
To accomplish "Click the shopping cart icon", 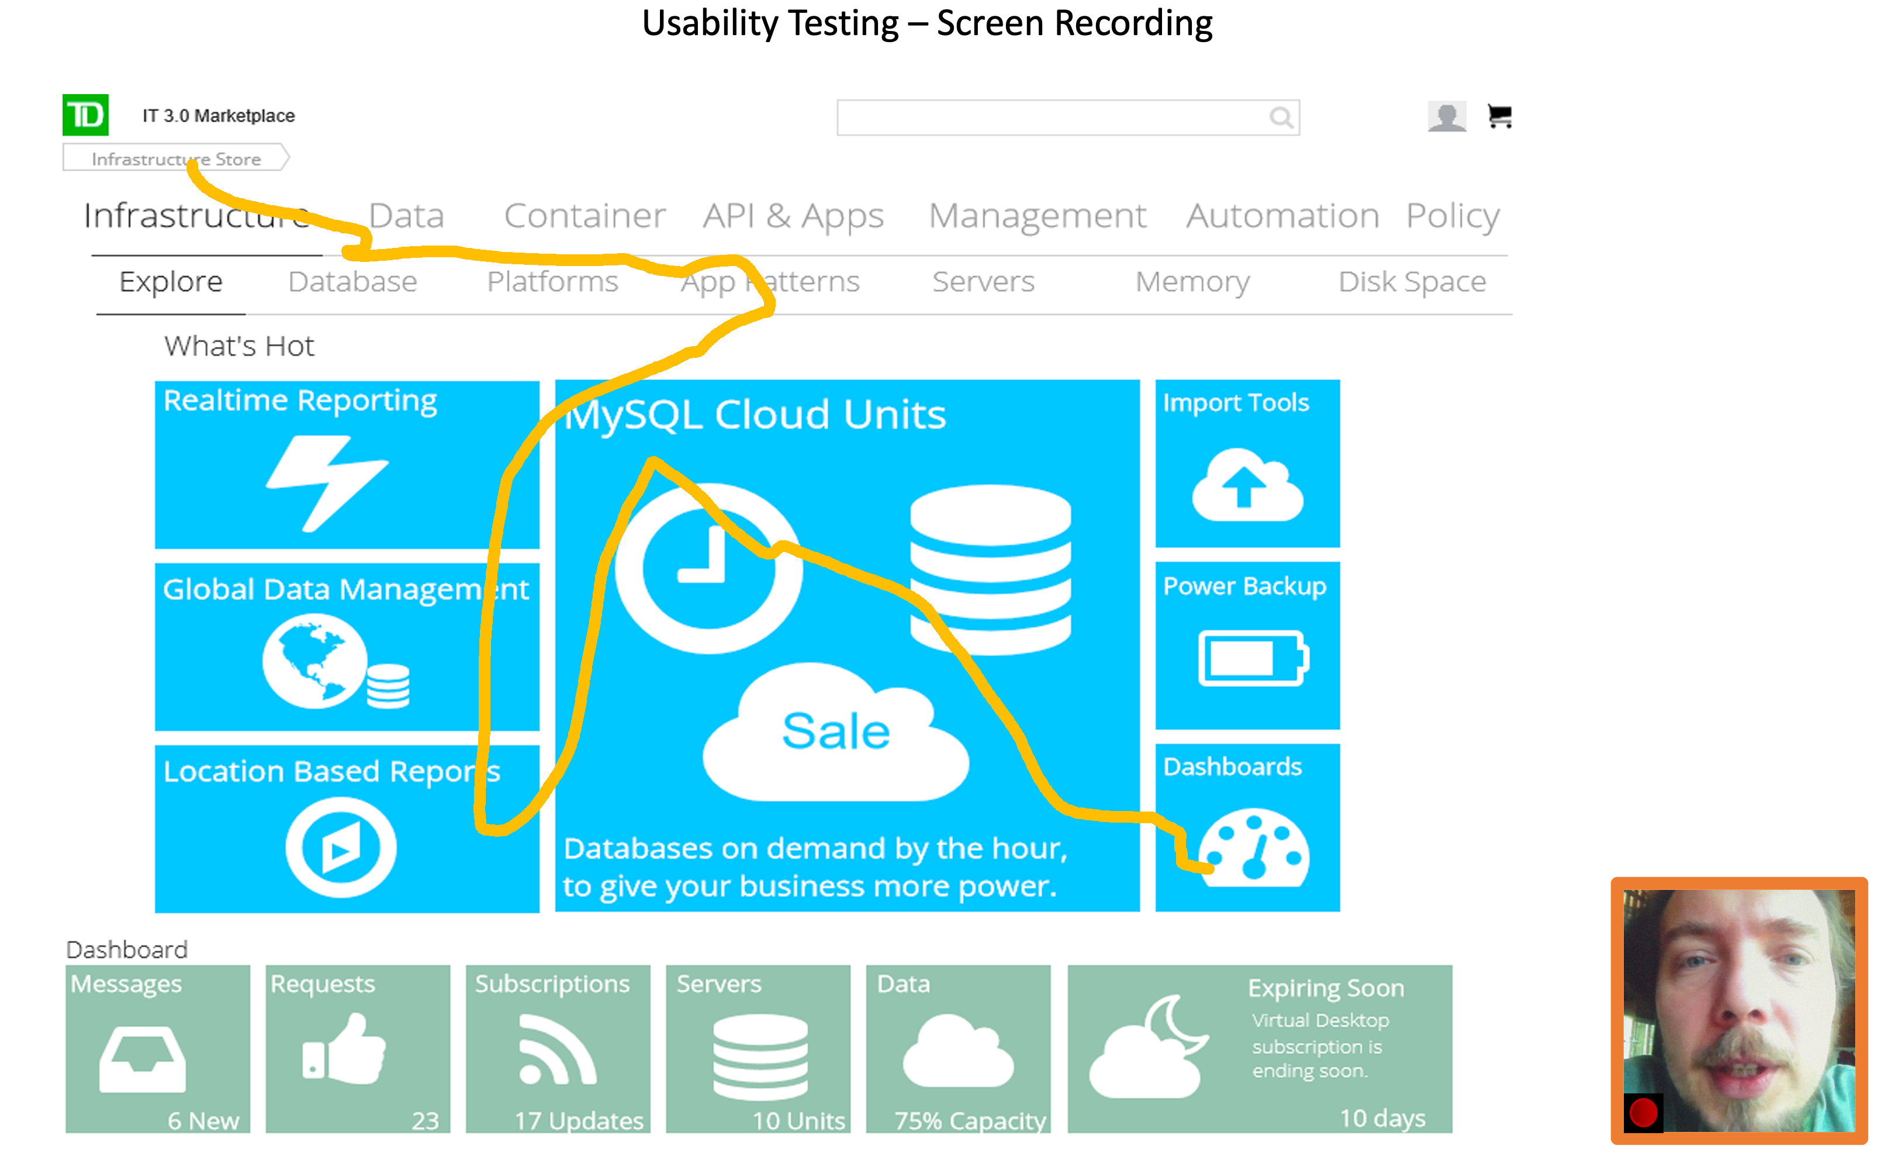I will [x=1499, y=117].
